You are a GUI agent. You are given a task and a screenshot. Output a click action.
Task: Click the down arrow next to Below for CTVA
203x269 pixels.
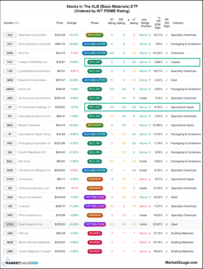[149, 179]
